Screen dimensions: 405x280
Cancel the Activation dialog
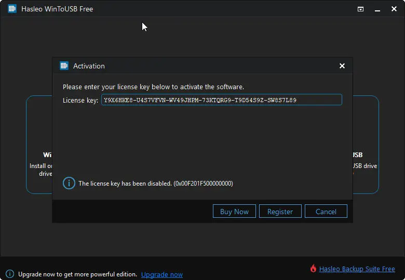click(326, 211)
